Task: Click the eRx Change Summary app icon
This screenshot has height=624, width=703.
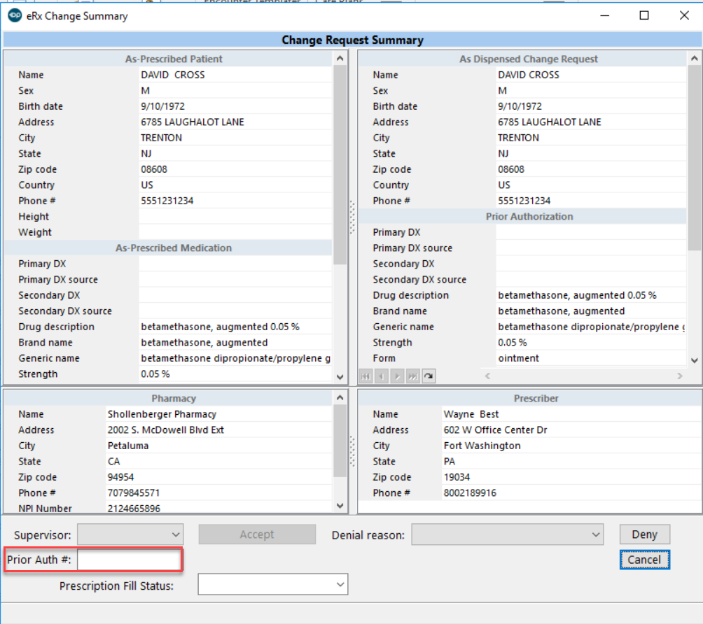Action: [x=15, y=15]
